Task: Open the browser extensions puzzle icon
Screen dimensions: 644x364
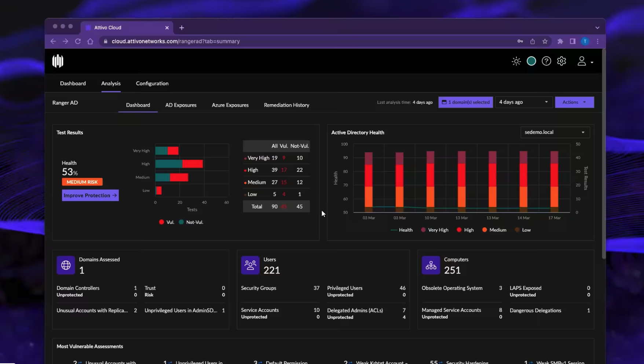Action: coord(560,41)
